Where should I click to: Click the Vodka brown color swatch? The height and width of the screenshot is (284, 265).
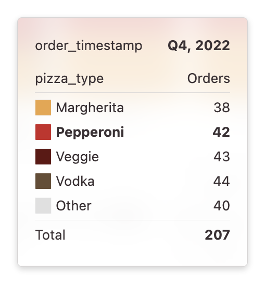[43, 181]
